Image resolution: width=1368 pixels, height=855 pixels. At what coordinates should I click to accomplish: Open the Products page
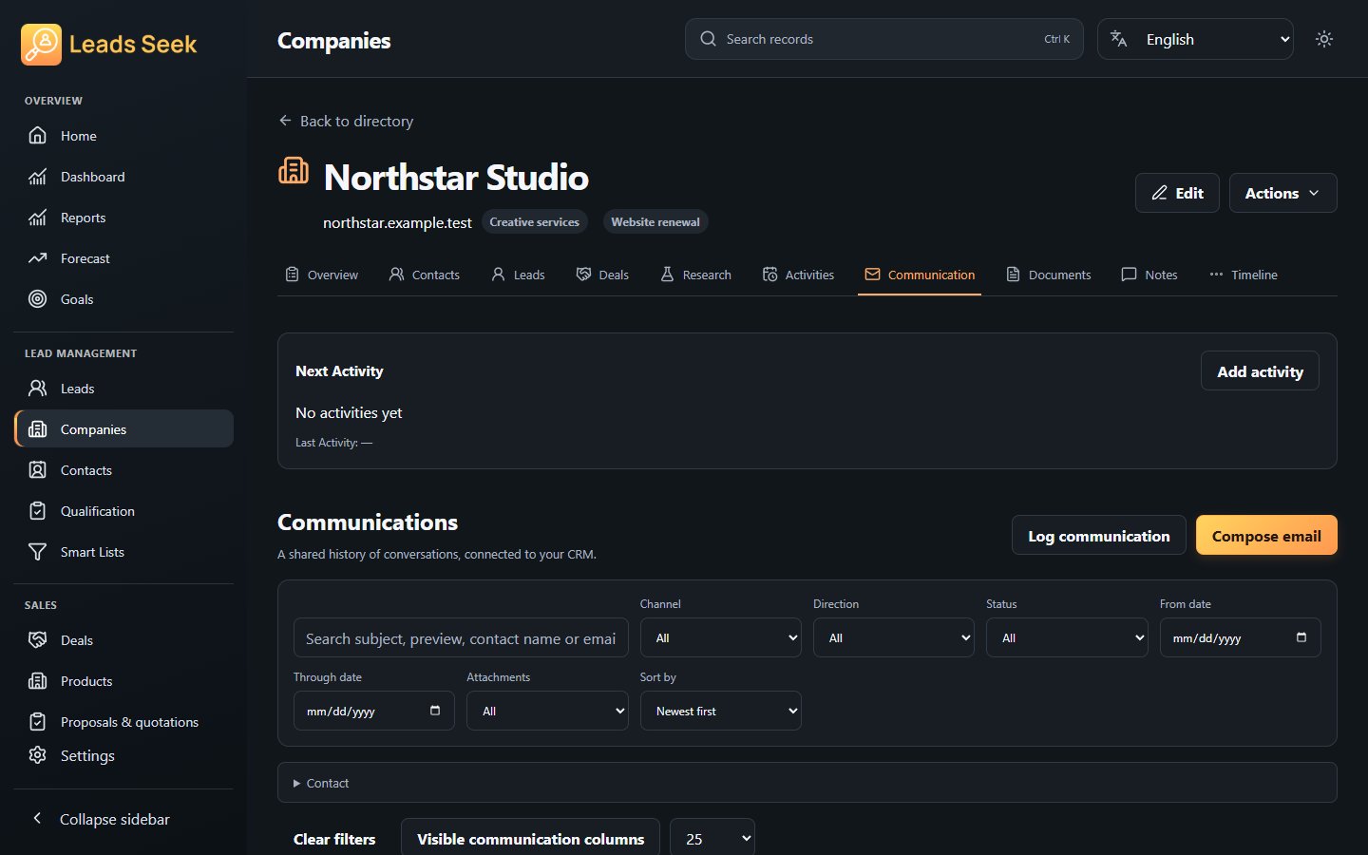click(123, 681)
